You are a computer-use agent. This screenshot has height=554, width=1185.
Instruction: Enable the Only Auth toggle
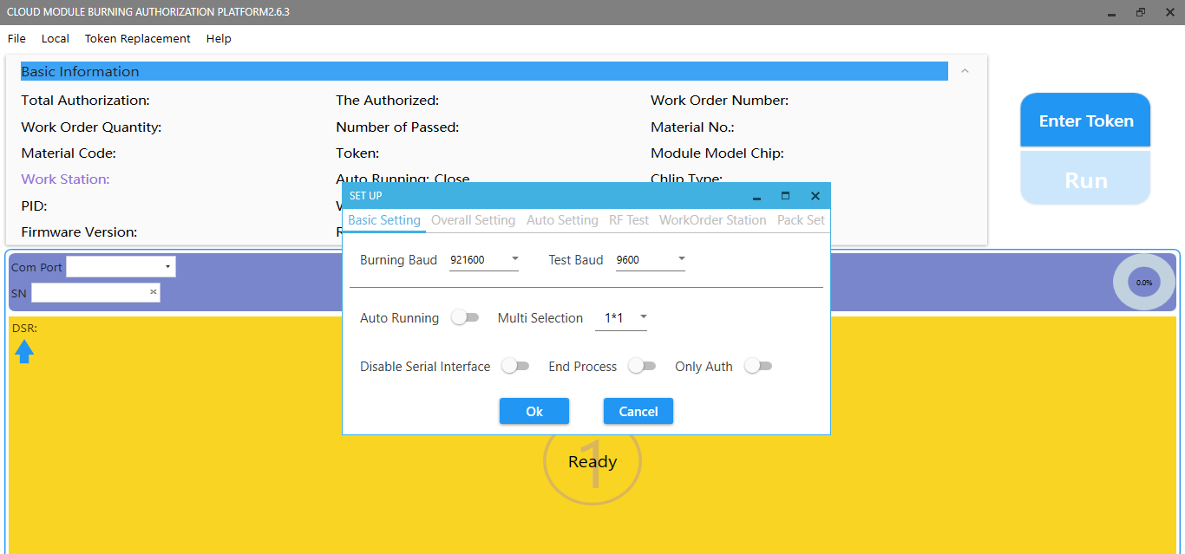(x=757, y=367)
